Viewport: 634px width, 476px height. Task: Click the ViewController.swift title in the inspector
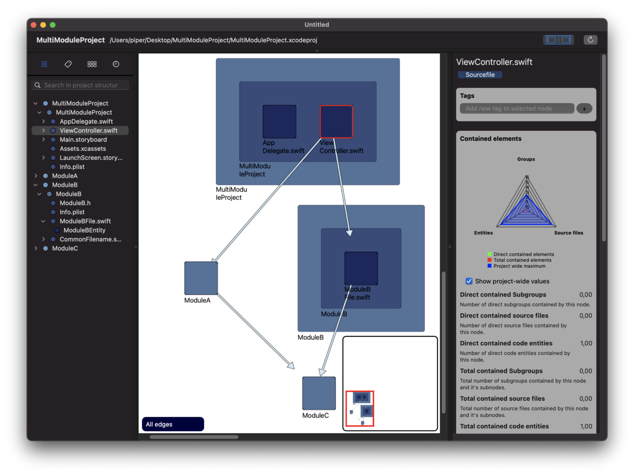[494, 62]
